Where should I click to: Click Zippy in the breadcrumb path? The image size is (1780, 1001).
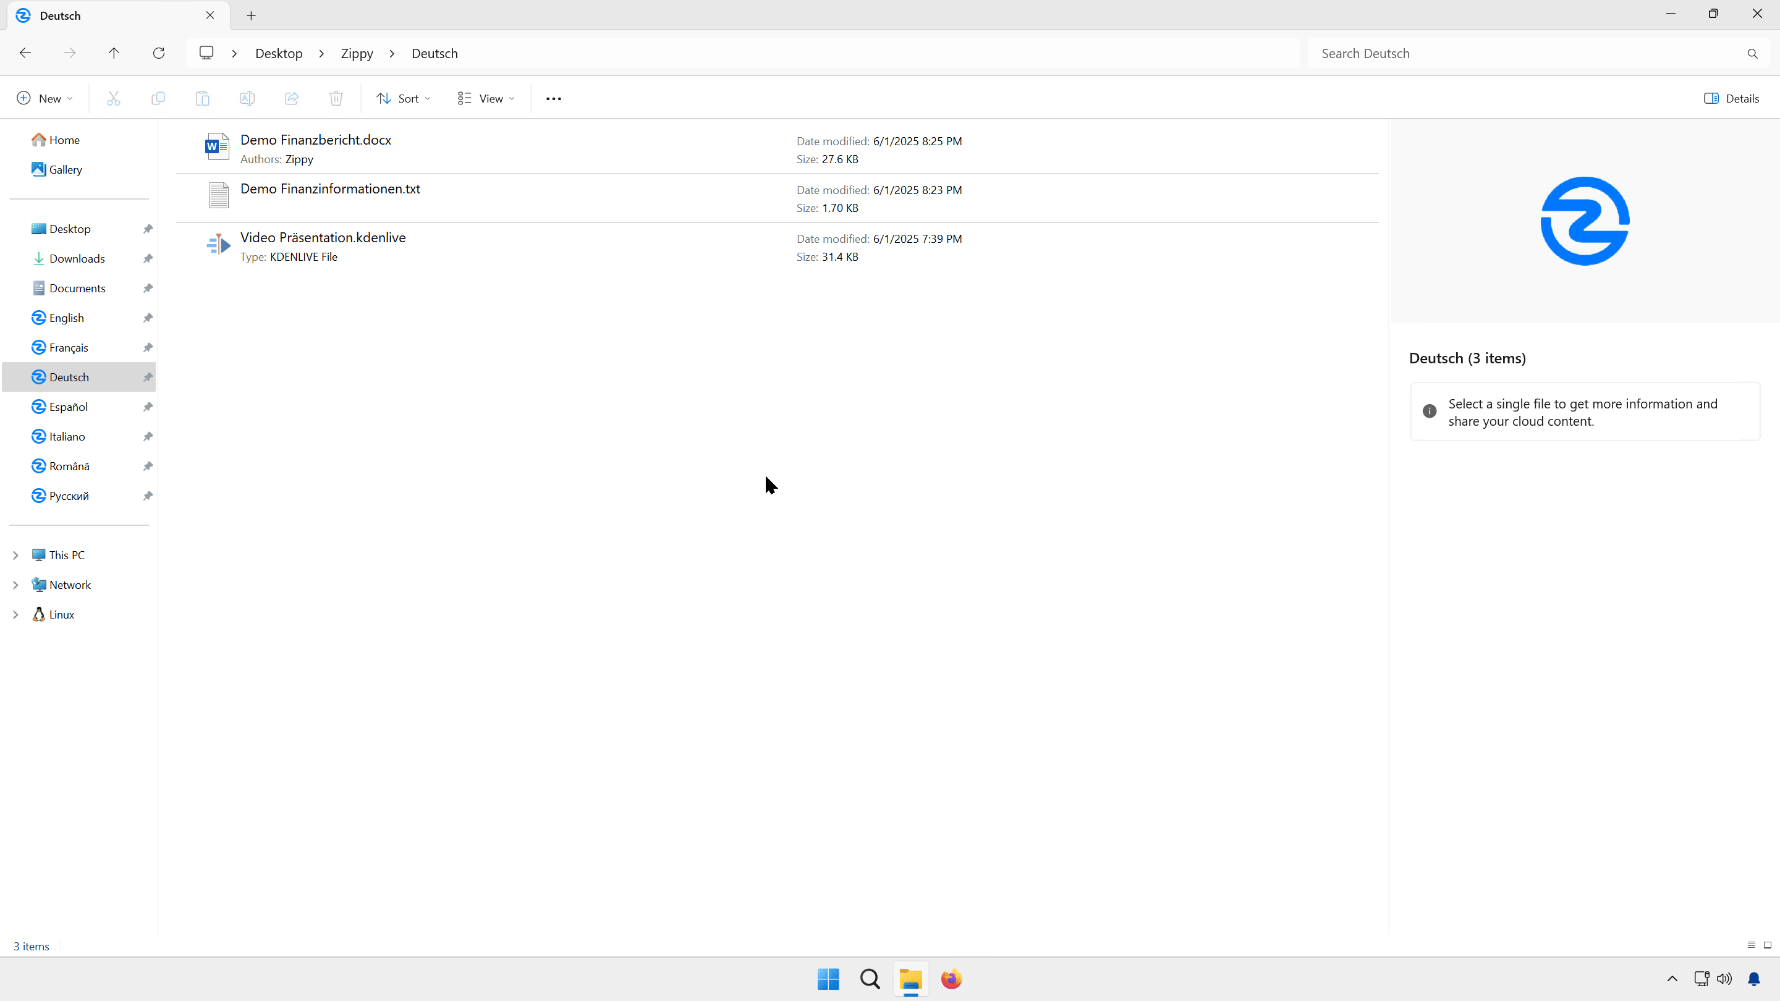click(x=357, y=53)
